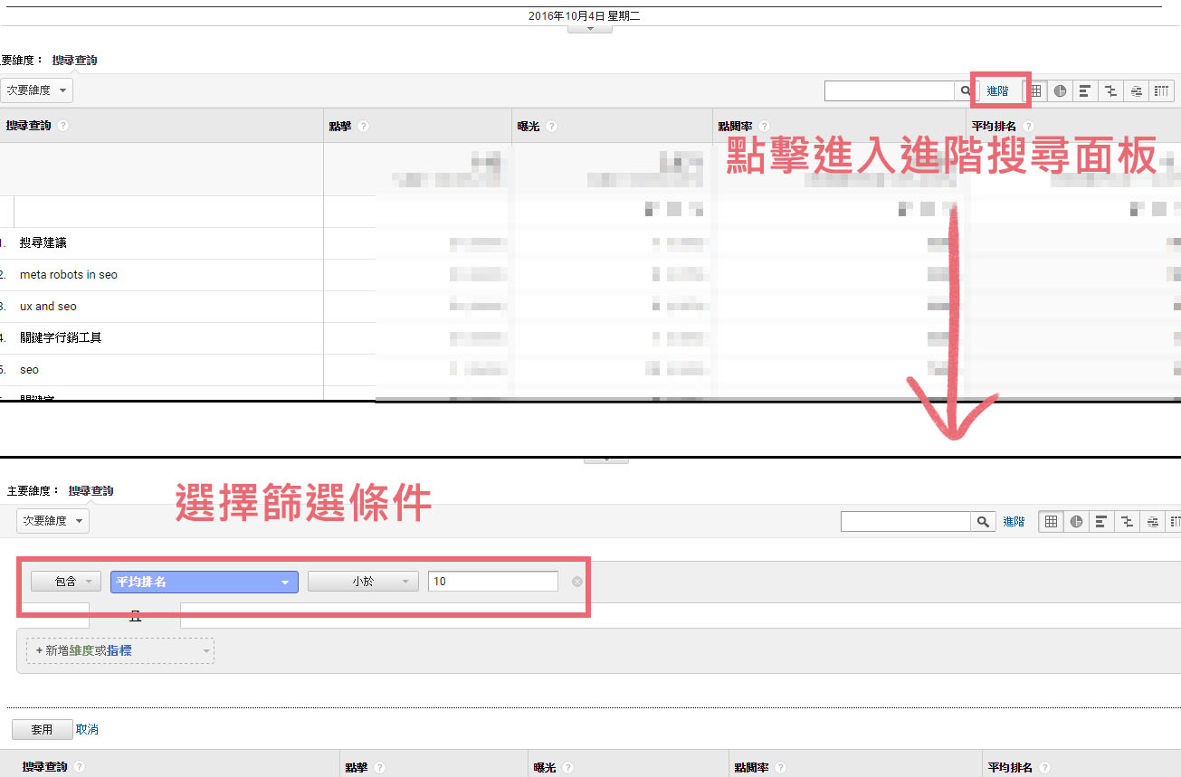
Task: Open help icon beside 曝光 in the lower table
Action: 567,767
